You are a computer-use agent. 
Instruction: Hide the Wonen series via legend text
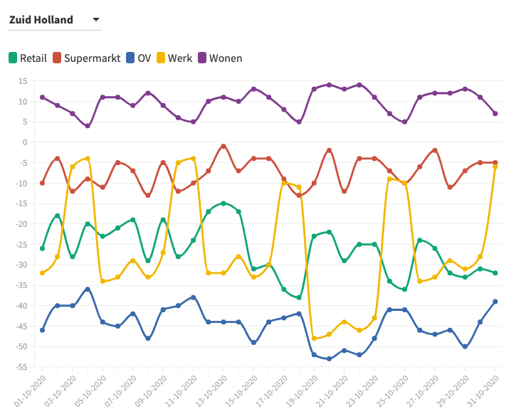[226, 58]
